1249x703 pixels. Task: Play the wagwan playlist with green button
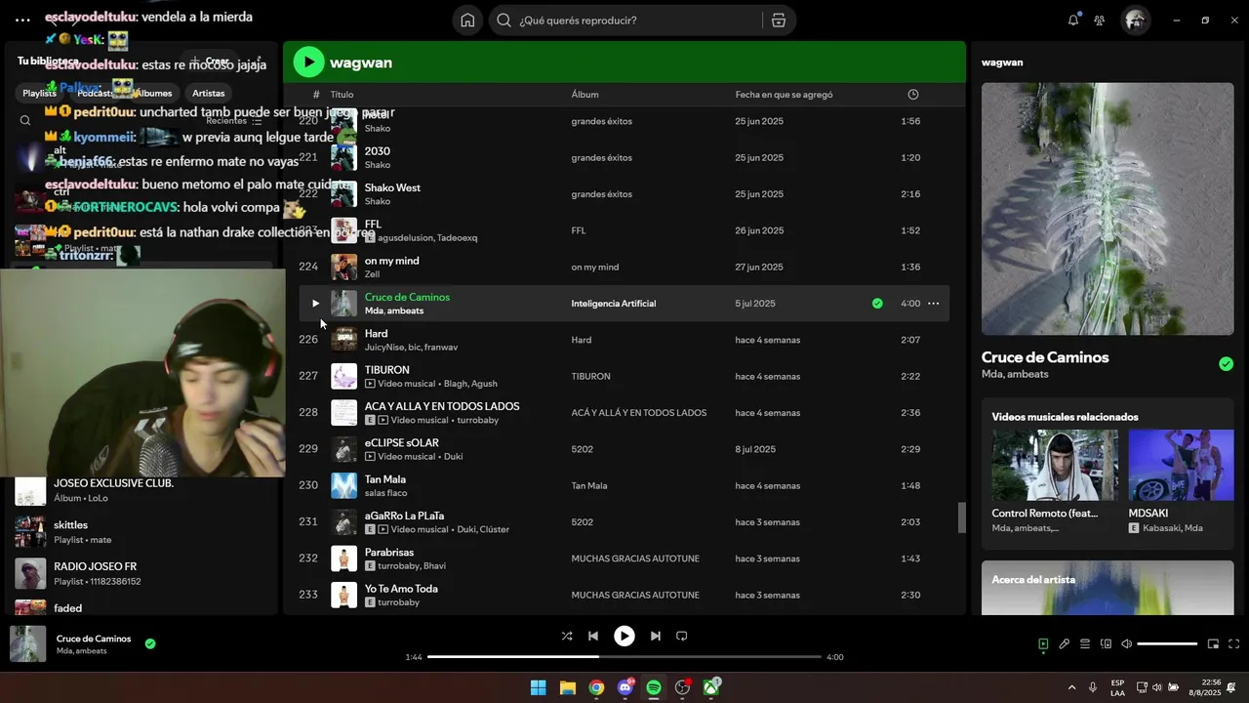tap(308, 62)
